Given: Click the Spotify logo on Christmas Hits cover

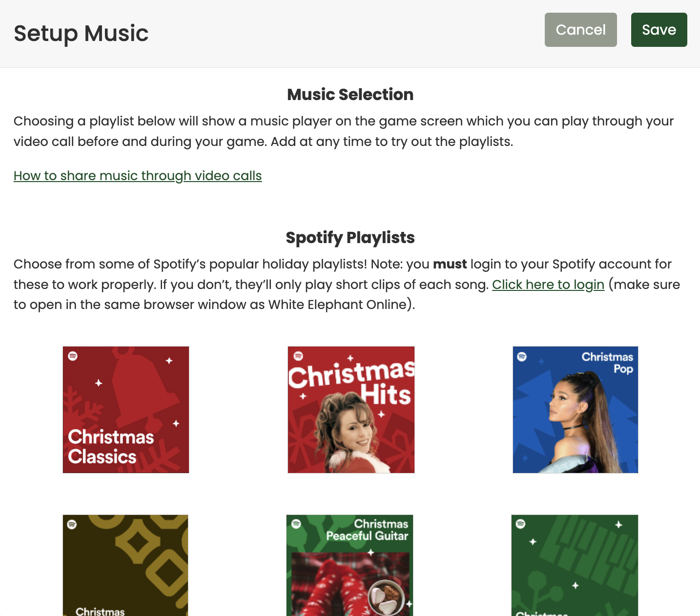Looking at the screenshot, I should 297,356.
